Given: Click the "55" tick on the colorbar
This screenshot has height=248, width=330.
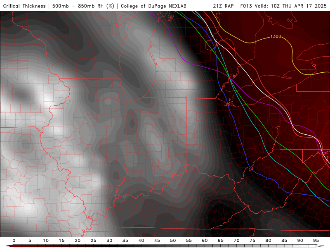Looking at the screenshot, I should pyautogui.click(x=189, y=241).
